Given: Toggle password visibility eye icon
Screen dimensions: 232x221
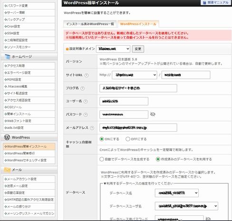Looking at the screenshot, I should click(153, 114).
